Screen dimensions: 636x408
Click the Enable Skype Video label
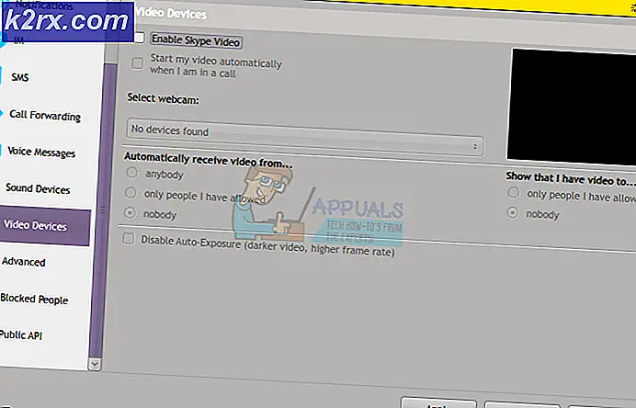point(197,41)
